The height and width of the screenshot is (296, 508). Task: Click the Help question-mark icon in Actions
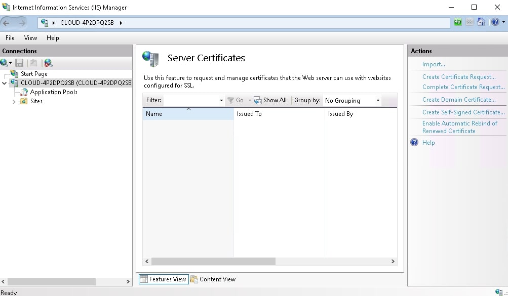414,142
